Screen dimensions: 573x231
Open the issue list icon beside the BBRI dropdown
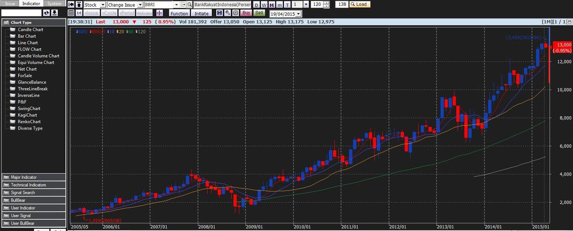click(x=183, y=4)
